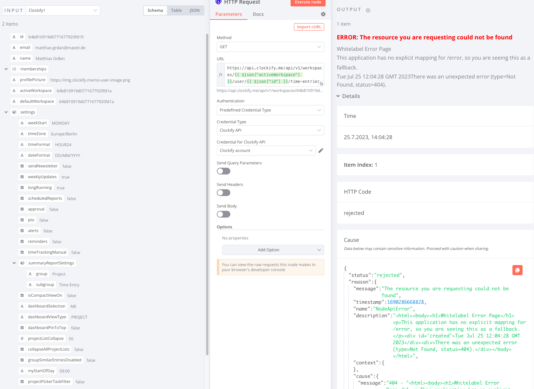Click the string icon beside activeWorkspace
Viewport: 534px width, 389px height.
coord(14,91)
